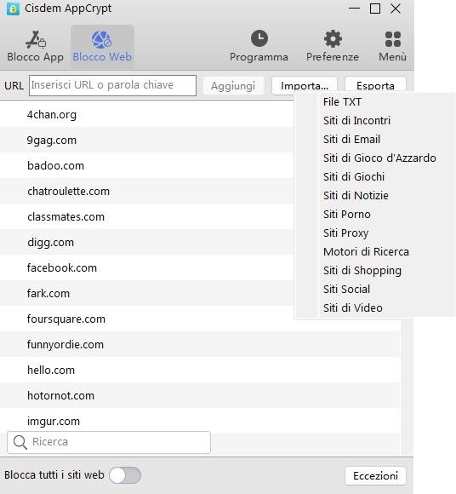Focus the Ricerca search field
The width and height of the screenshot is (456, 494).
click(x=109, y=442)
